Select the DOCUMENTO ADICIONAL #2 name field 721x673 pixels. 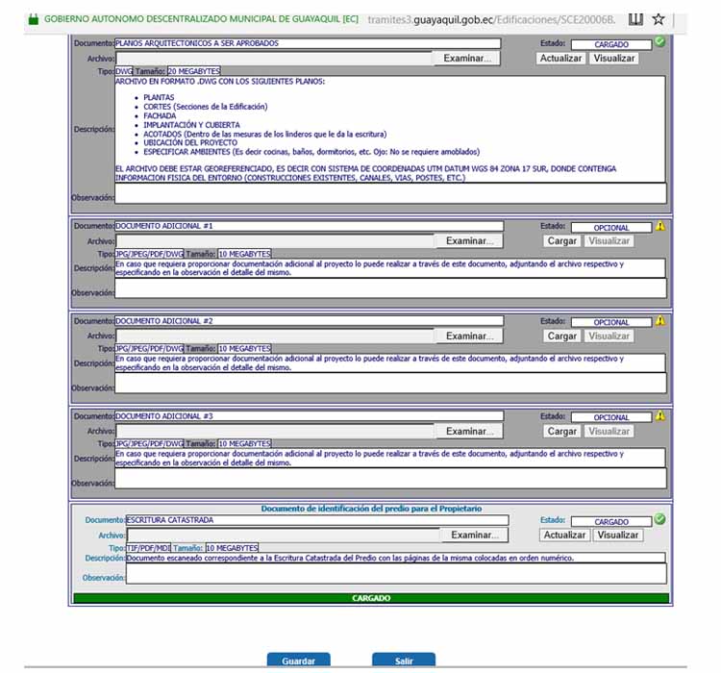309,321
